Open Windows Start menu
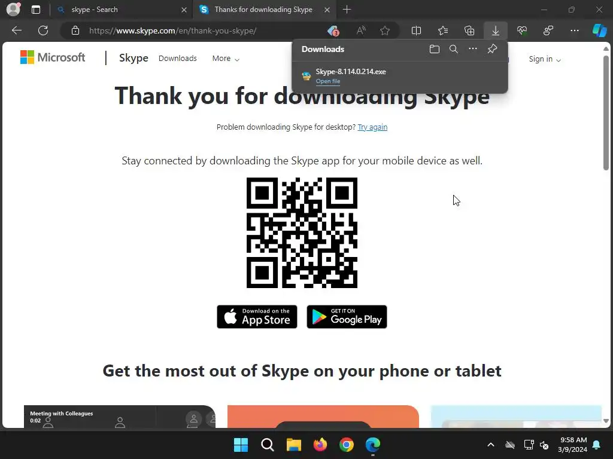Image resolution: width=613 pixels, height=459 pixels. [x=241, y=445]
